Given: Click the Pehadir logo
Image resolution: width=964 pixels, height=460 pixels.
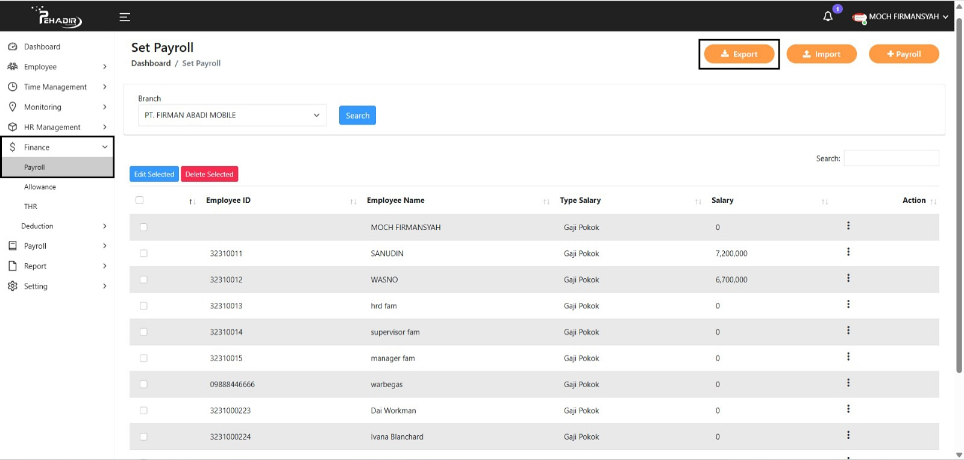Looking at the screenshot, I should [x=58, y=17].
